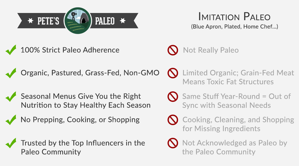299x166 pixels.
Task: Click the "100% Strict Paleo Adherence" text
Action: coord(70,50)
